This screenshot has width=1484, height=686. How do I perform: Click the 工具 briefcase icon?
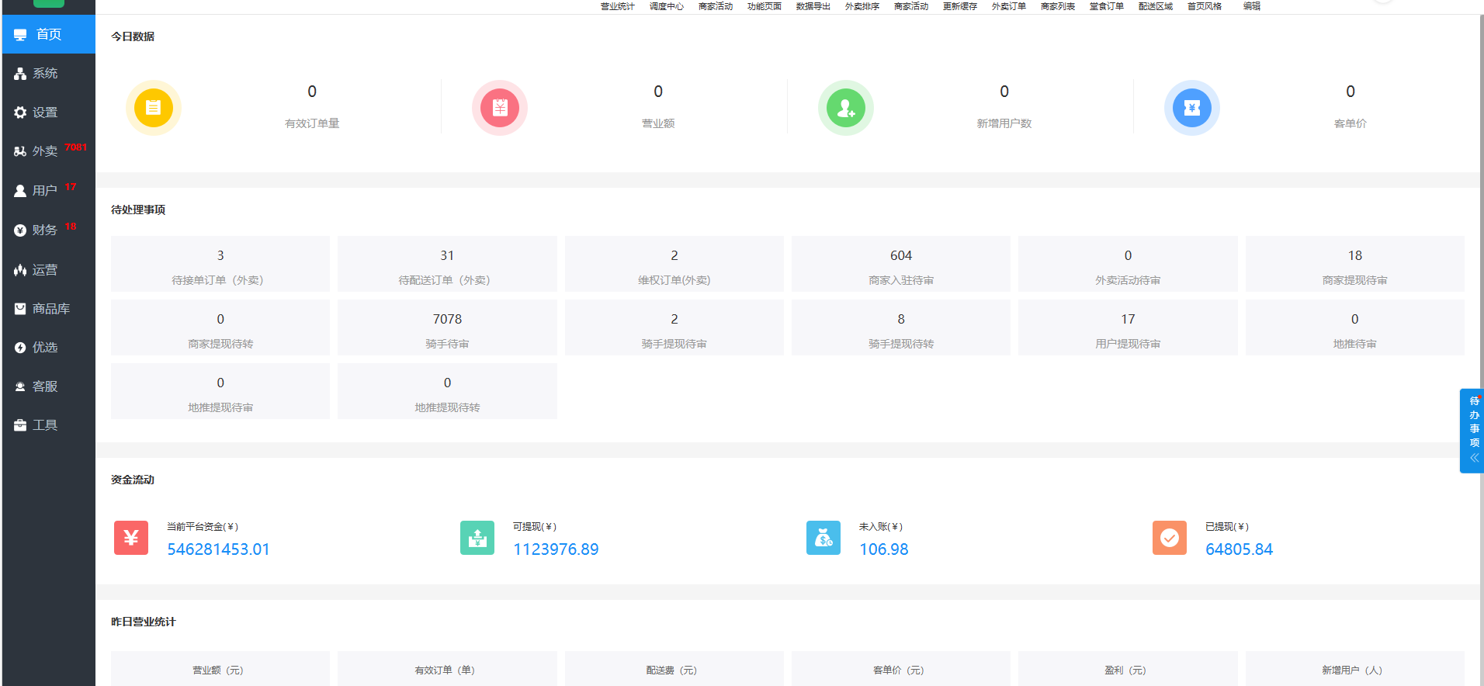click(20, 425)
